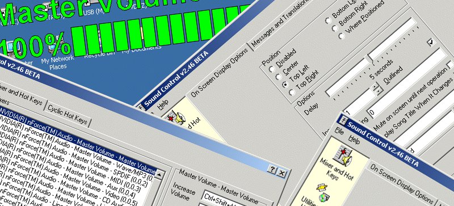Click the Delay slider thumb at 5 seconds
The width and height of the screenshot is (454, 206).
(x=370, y=59)
